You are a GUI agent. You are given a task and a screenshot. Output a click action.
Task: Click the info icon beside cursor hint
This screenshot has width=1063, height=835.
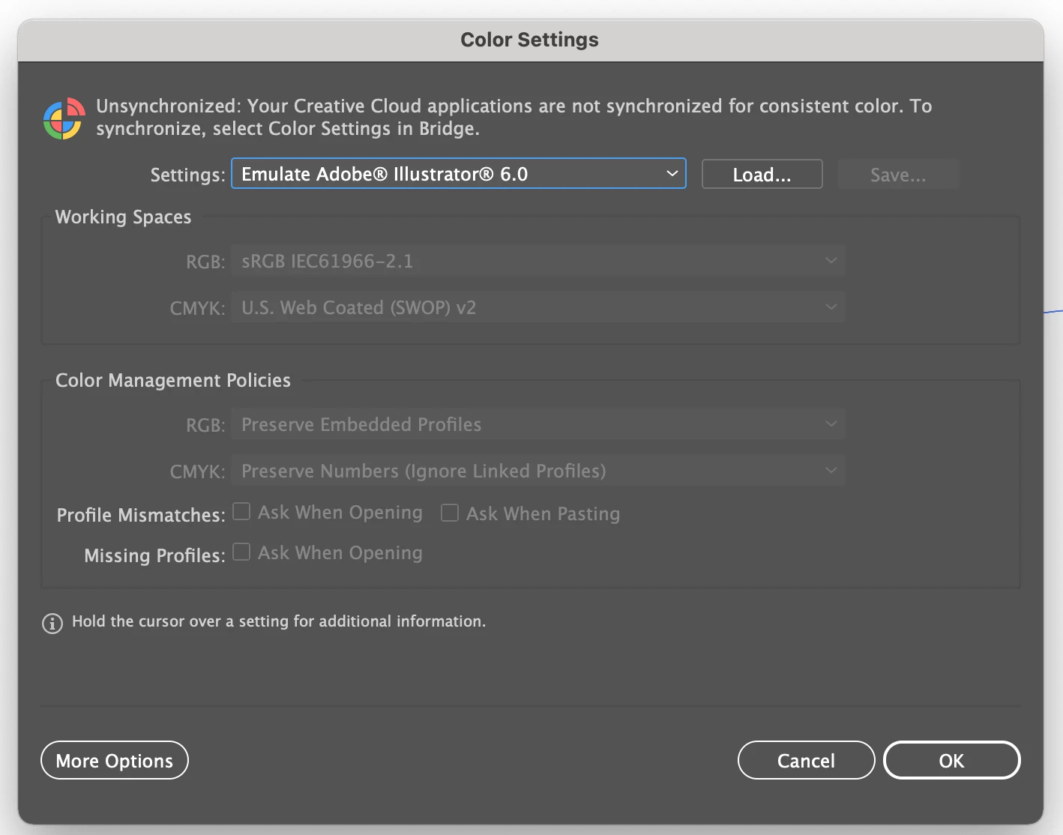(52, 623)
